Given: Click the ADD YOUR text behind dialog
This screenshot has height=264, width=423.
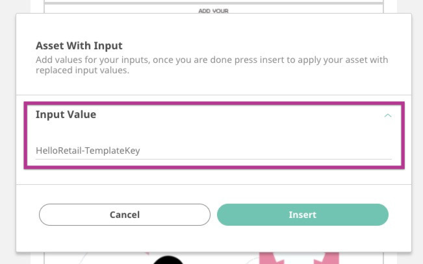Looking at the screenshot, I should pyautogui.click(x=212, y=10).
